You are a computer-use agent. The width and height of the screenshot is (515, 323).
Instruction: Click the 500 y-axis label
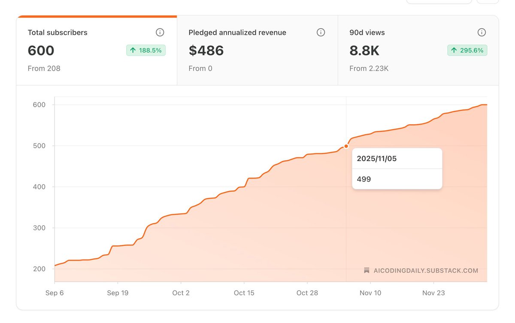click(39, 146)
